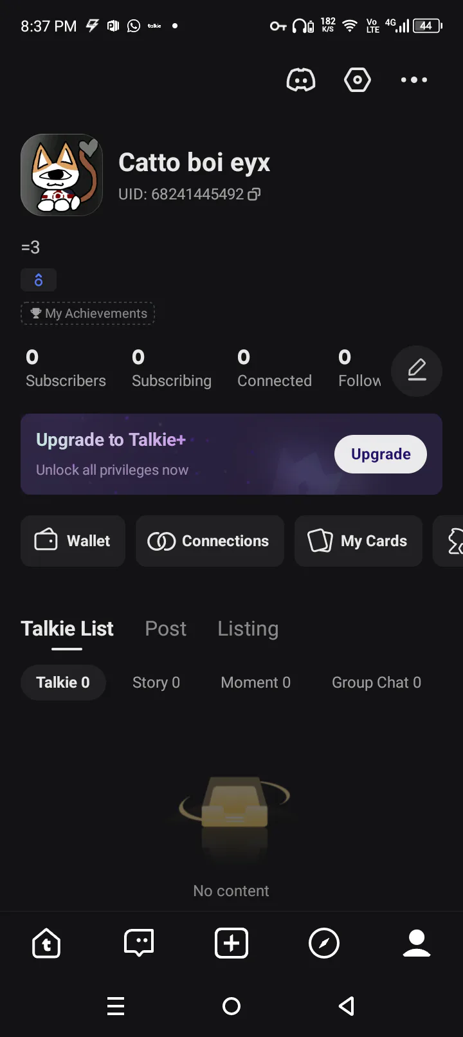Open My Cards shortcut
Viewport: 463px width, 1037px height.
pos(358,541)
